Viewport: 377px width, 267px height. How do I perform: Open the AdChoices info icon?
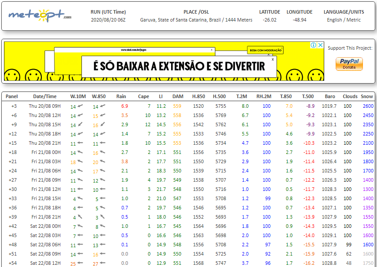pyautogui.click(x=313, y=45)
